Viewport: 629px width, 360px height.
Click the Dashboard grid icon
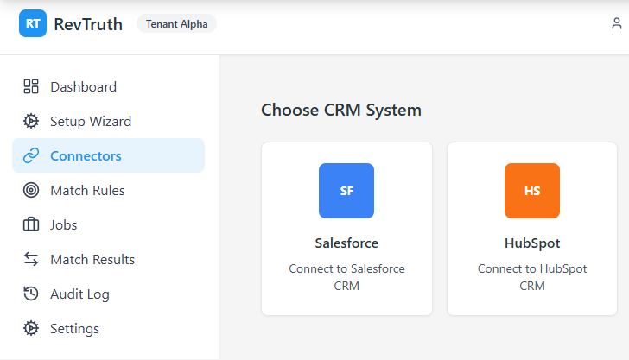[x=31, y=86]
